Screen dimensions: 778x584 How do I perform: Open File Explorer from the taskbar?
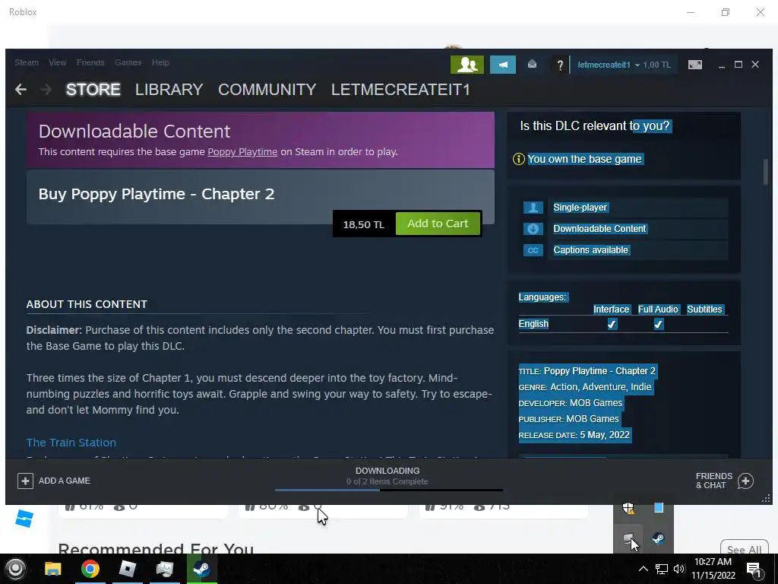pyautogui.click(x=53, y=569)
